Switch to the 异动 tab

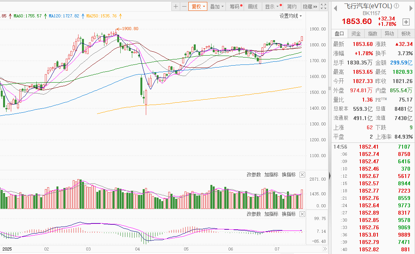[389, 34]
